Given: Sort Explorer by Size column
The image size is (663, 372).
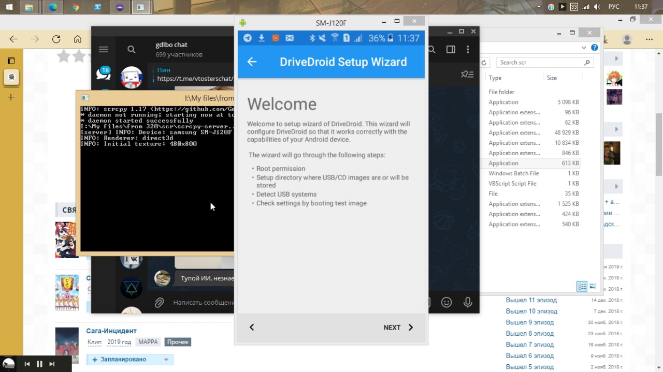Looking at the screenshot, I should [x=552, y=78].
